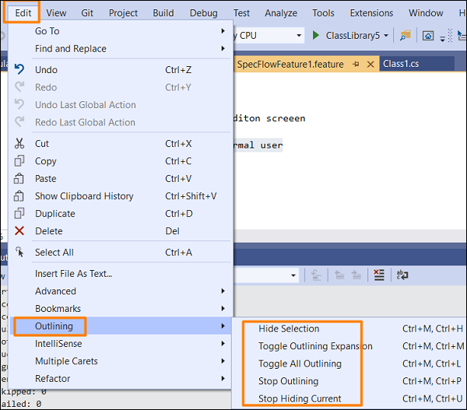Expand the Refactor submenu
This screenshot has height=410, width=467.
click(223, 378)
